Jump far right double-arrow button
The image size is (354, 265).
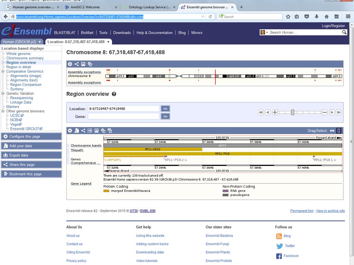coord(338,112)
